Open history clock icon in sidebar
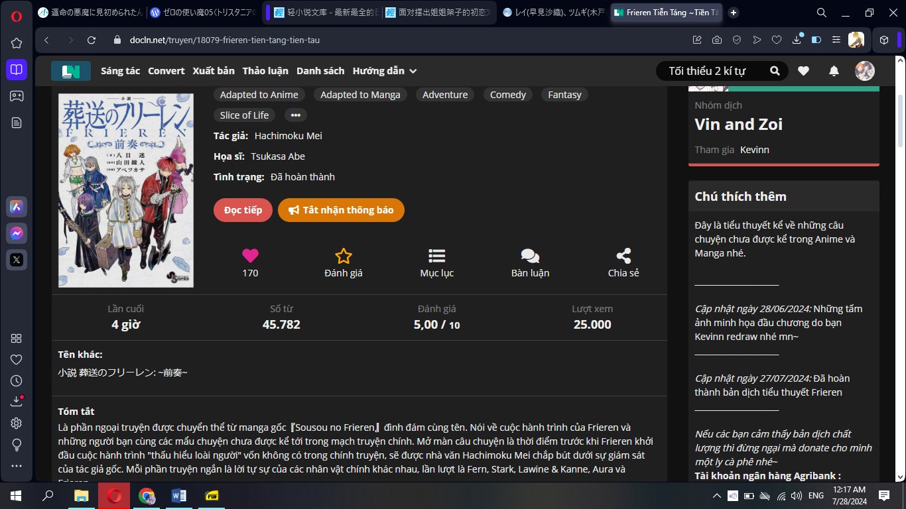Image resolution: width=906 pixels, height=509 pixels. 17,380
